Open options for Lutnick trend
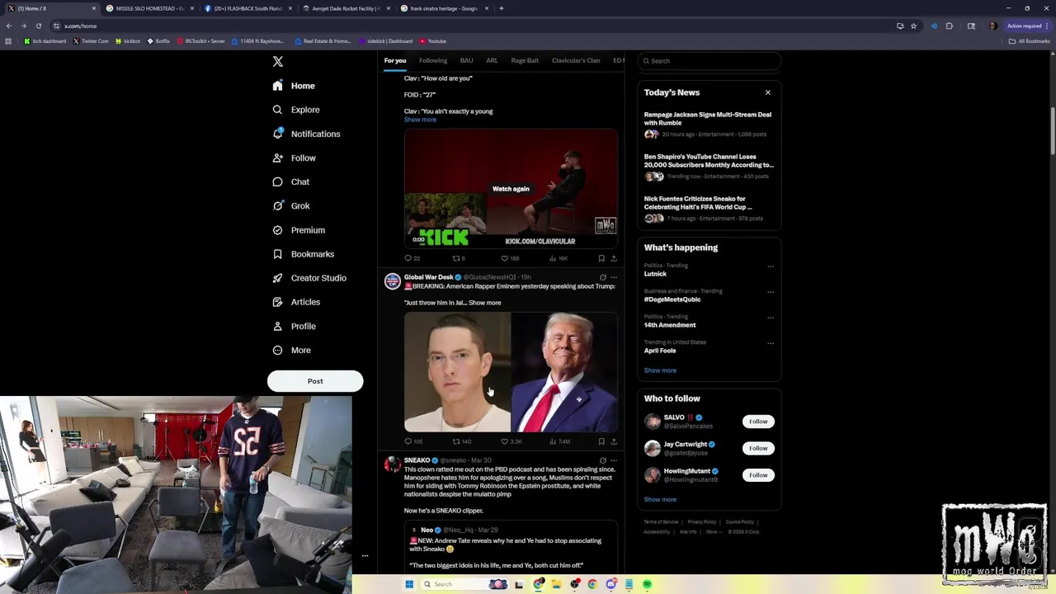 [x=771, y=266]
